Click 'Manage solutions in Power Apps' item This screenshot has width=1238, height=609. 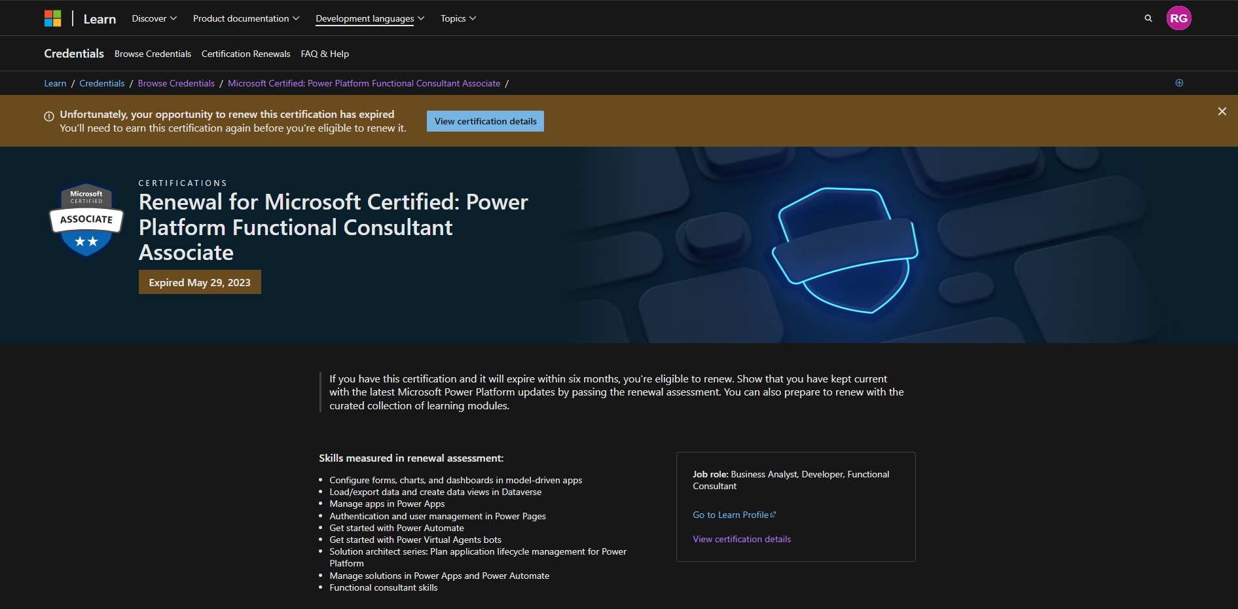(x=439, y=576)
